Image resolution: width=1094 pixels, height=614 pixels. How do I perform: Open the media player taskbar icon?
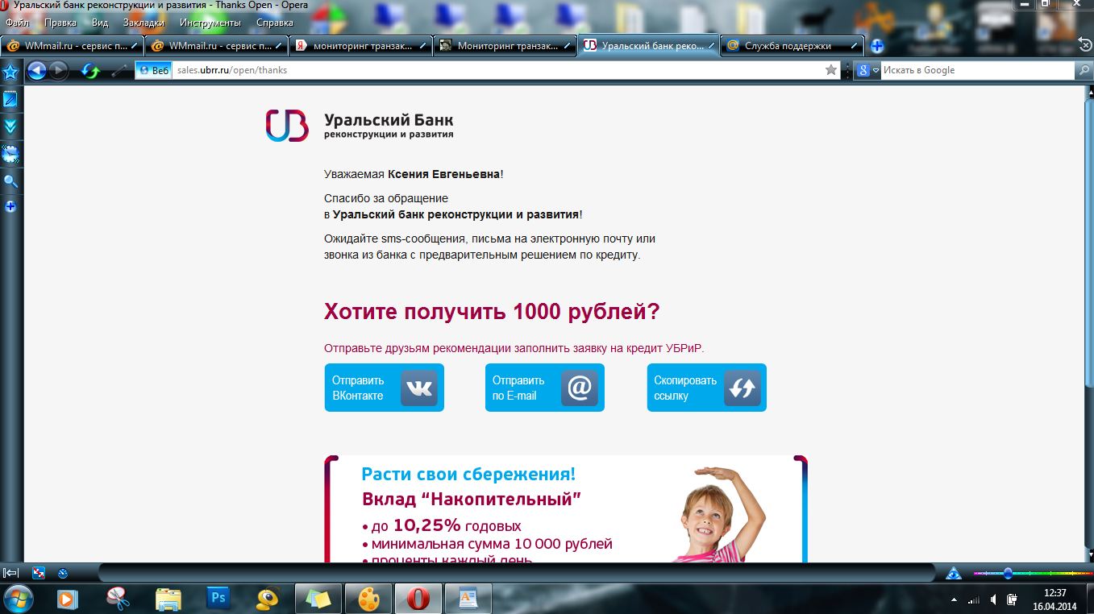pos(69,599)
